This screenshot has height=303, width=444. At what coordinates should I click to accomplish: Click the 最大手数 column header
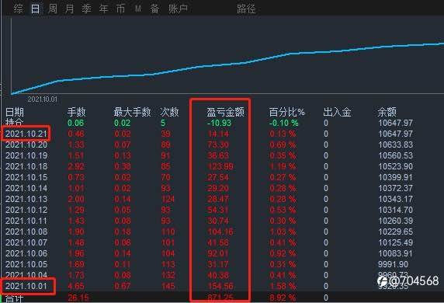pyautogui.click(x=132, y=112)
